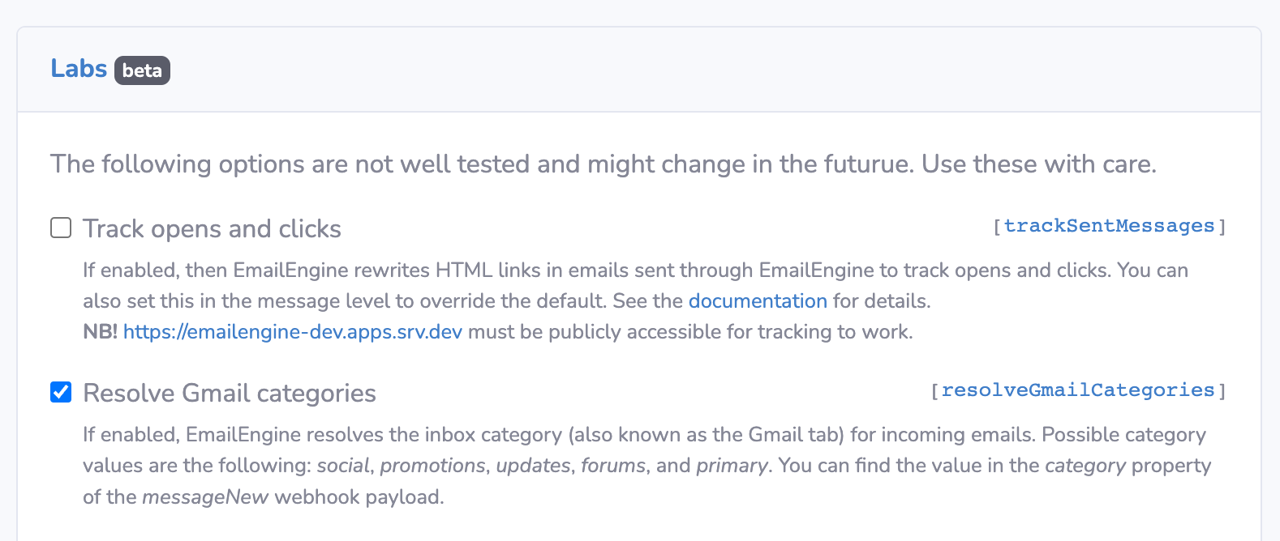Screen dimensions: 1280x541
Task: Click the Labs heading
Action: coord(79,69)
